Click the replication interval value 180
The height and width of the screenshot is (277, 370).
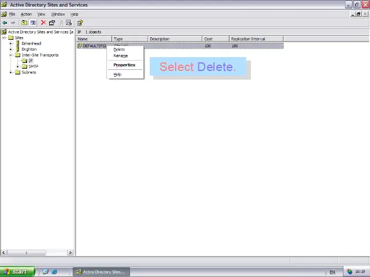[235, 46]
